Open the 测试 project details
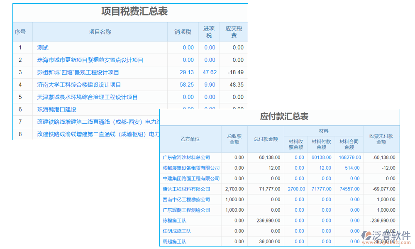The image size is (415, 249). pos(42,47)
